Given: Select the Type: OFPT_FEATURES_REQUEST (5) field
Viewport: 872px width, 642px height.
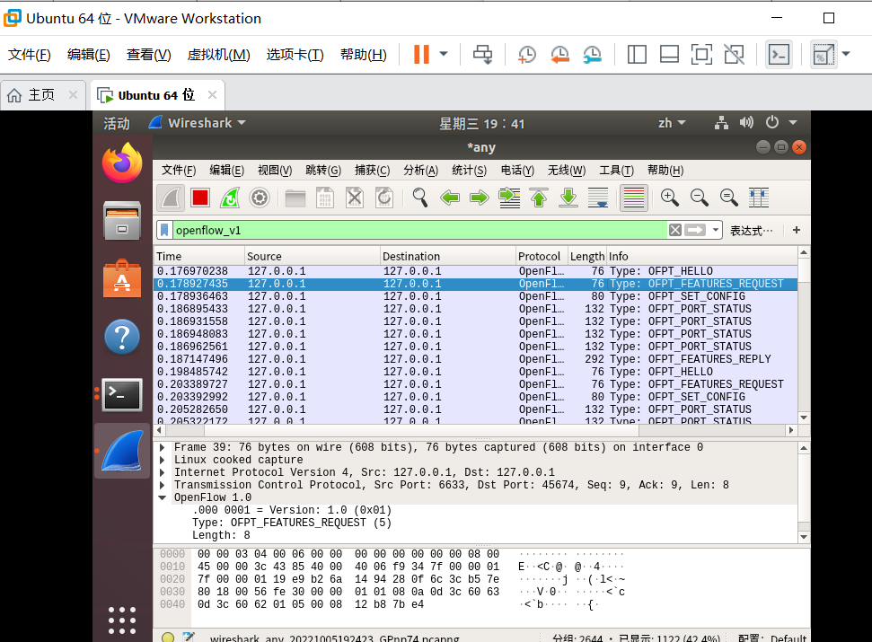Looking at the screenshot, I should click(292, 523).
